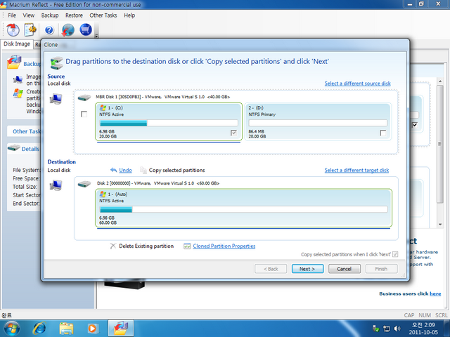450x337 pixels.
Task: Open the create rescue media CD toolbar icon
Action: tap(13, 29)
